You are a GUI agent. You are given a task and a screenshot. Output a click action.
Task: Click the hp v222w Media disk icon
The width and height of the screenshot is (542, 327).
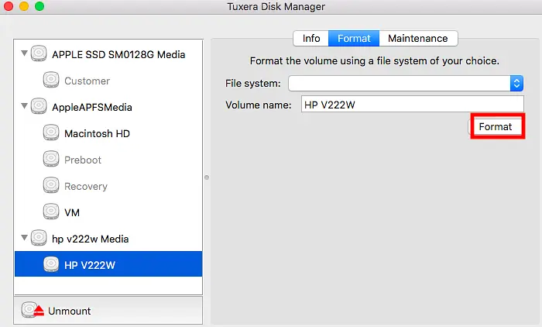39,238
